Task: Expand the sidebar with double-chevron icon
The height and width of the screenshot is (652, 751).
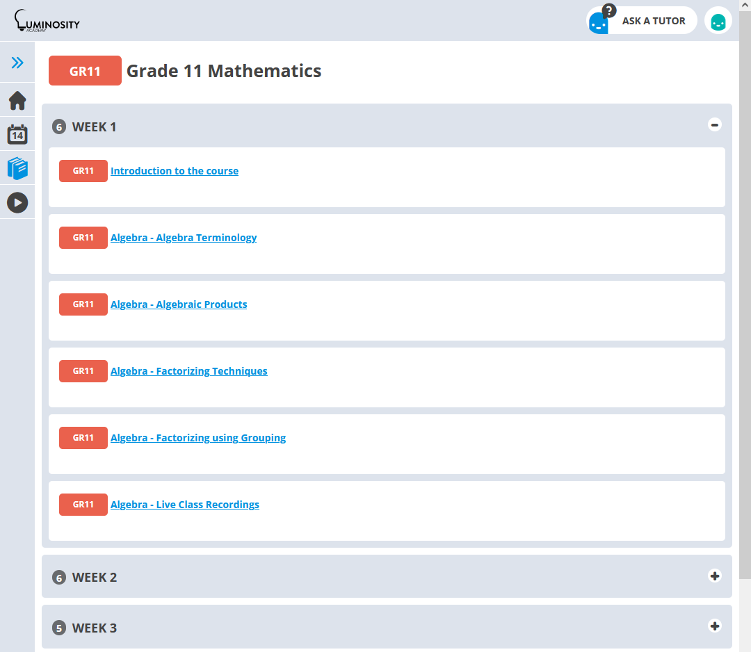Action: (17, 63)
